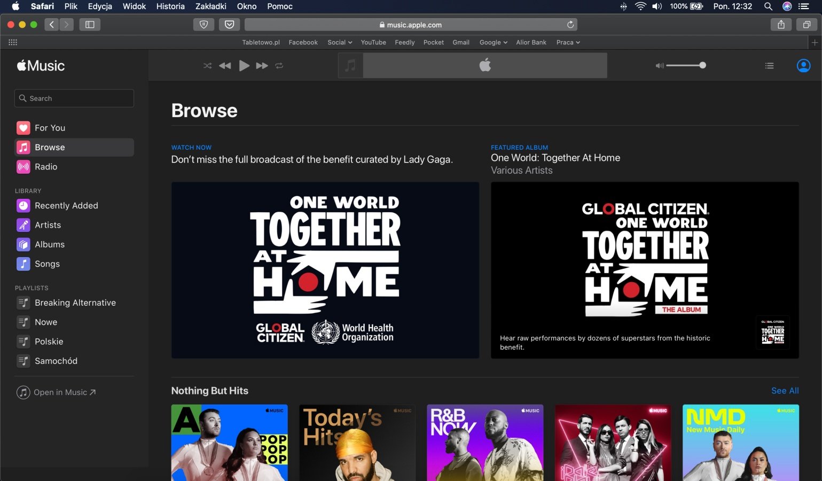Reload the page

click(570, 25)
